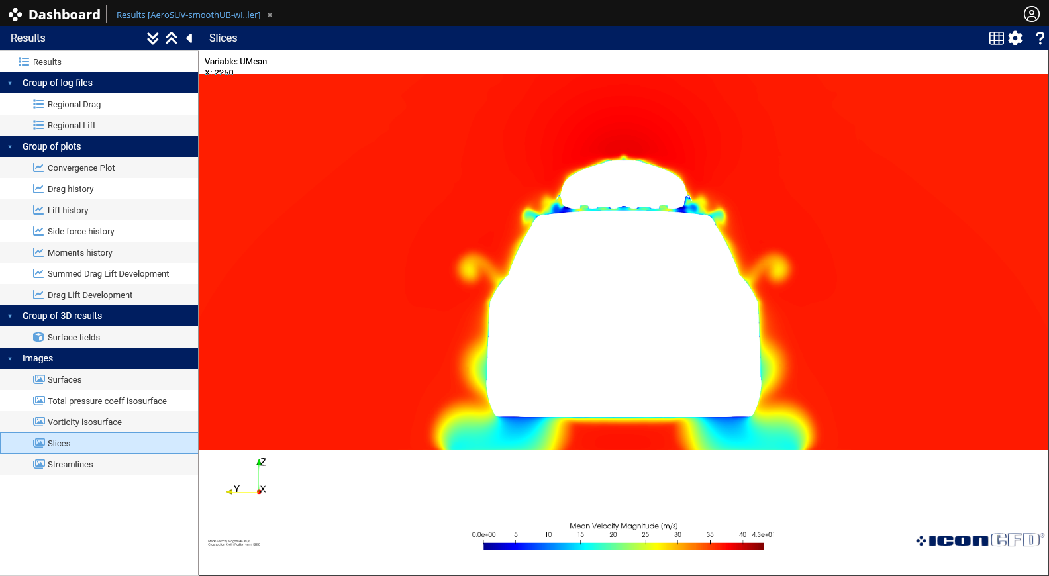Expand all groups with double-down chevron
The width and height of the screenshot is (1049, 576).
click(x=153, y=38)
